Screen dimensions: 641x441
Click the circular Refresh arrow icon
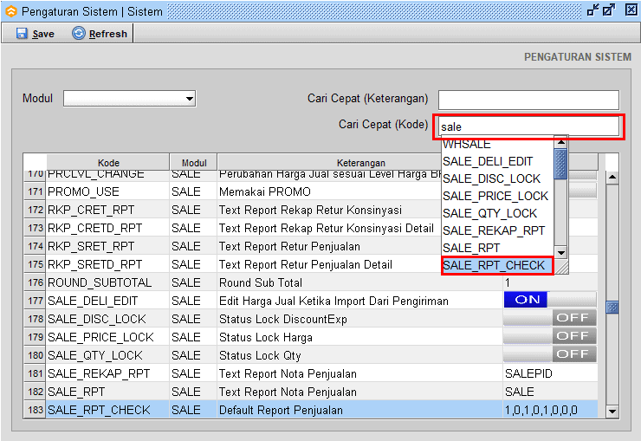click(x=79, y=33)
